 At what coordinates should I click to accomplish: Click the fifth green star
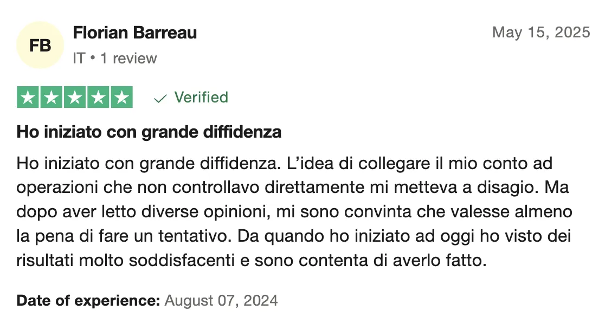coord(122,97)
